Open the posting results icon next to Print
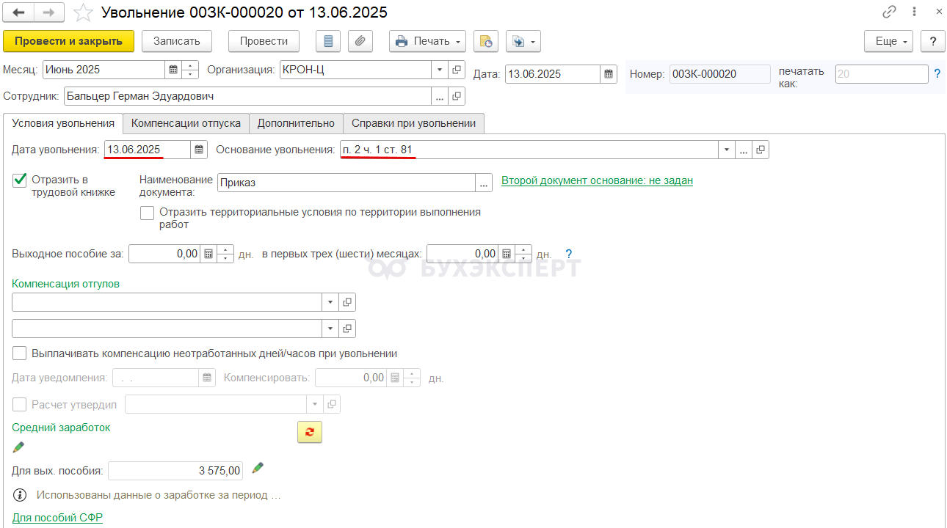947x528 pixels. point(486,41)
